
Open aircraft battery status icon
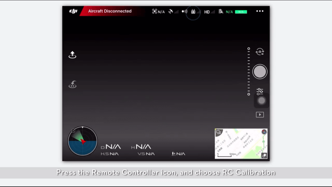221,11
